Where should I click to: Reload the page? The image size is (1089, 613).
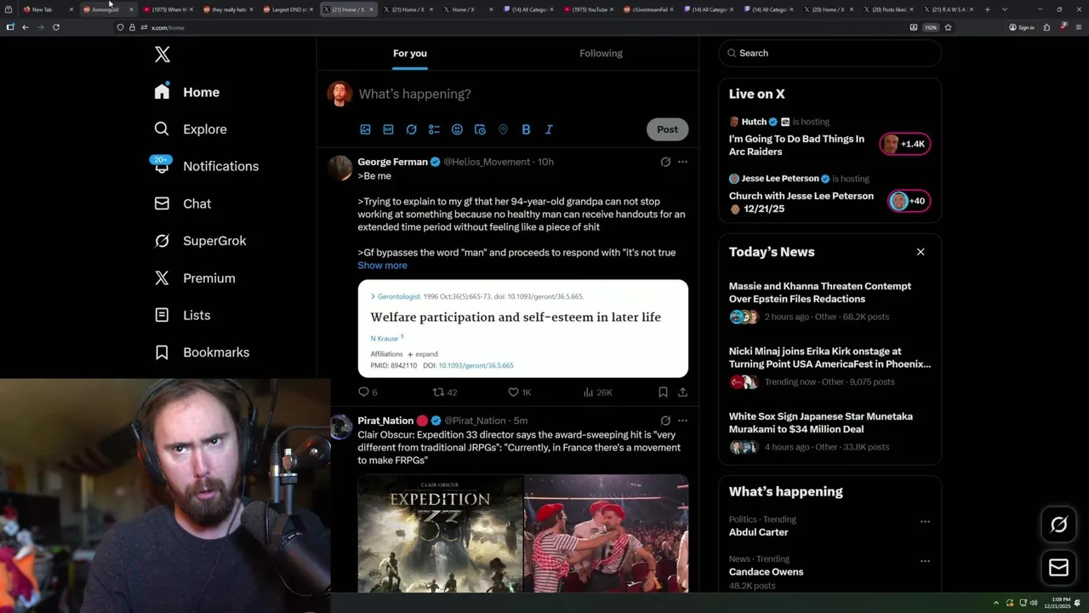point(56,27)
